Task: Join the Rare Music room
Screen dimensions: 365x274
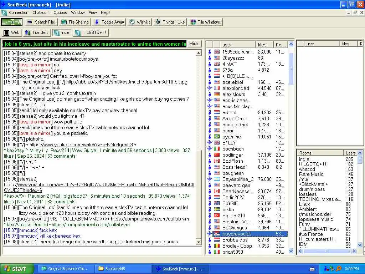Action: tap(327, 174)
